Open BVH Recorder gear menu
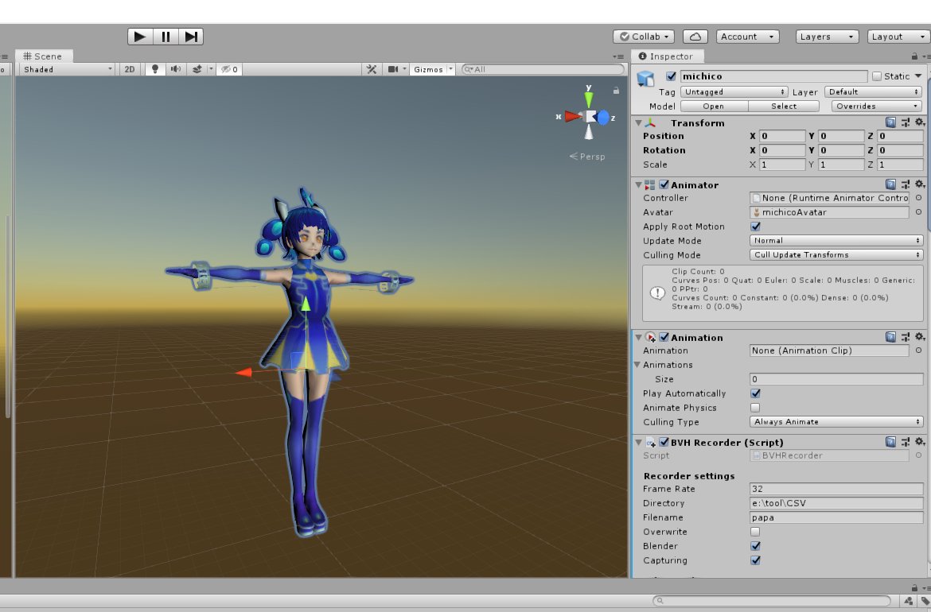 click(920, 442)
